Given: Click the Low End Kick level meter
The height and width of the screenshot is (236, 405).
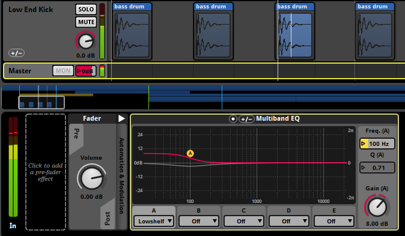Looking at the screenshot, I should tap(102, 31).
